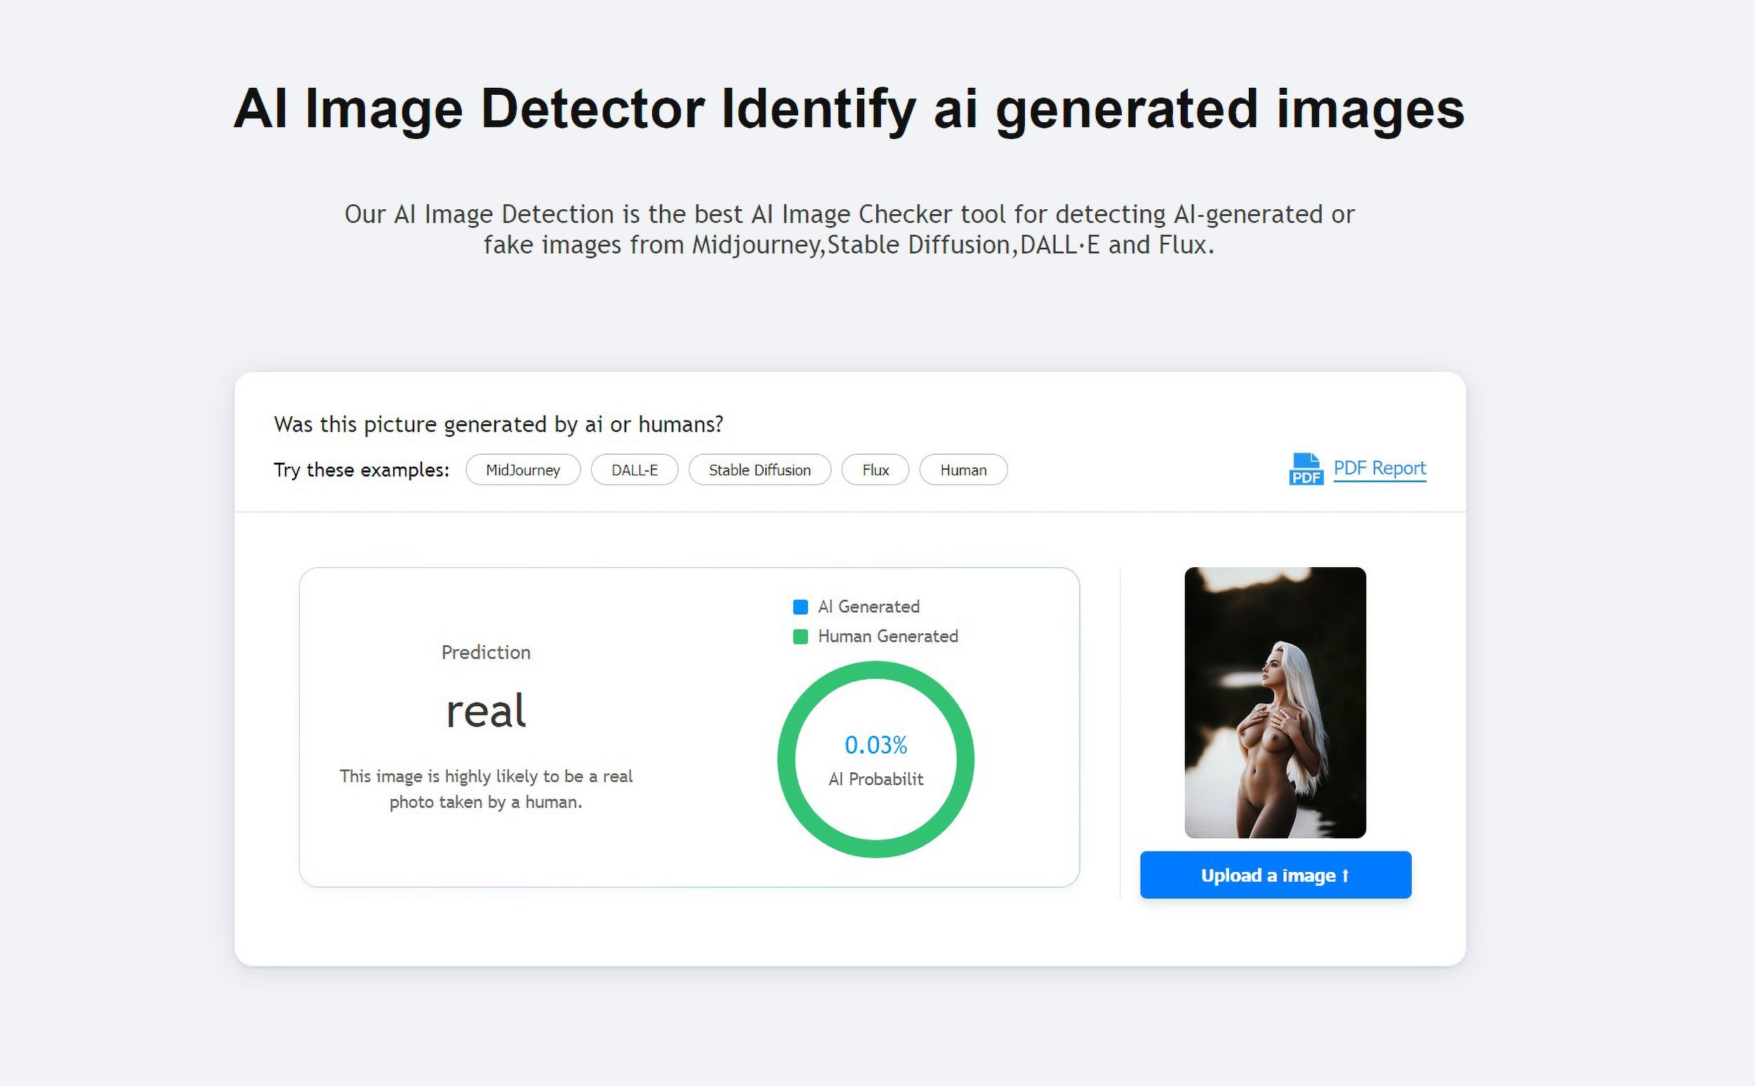Screen dimensions: 1755x1086
Task: Click the green Human Generated legend square
Action: (x=800, y=637)
